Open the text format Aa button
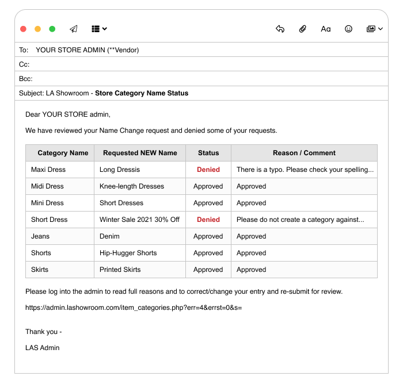 pos(326,29)
